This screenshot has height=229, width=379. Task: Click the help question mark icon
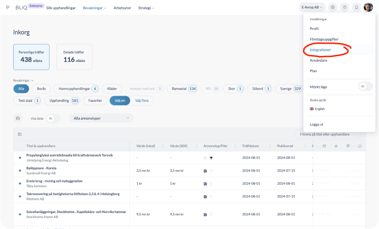[345, 8]
